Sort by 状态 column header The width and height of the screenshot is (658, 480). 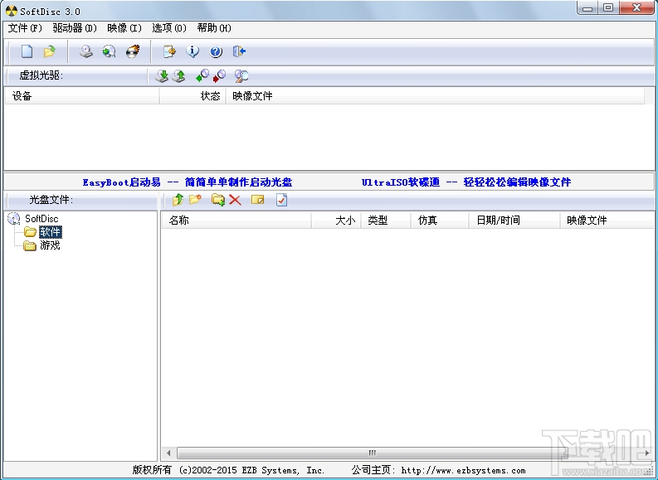193,96
